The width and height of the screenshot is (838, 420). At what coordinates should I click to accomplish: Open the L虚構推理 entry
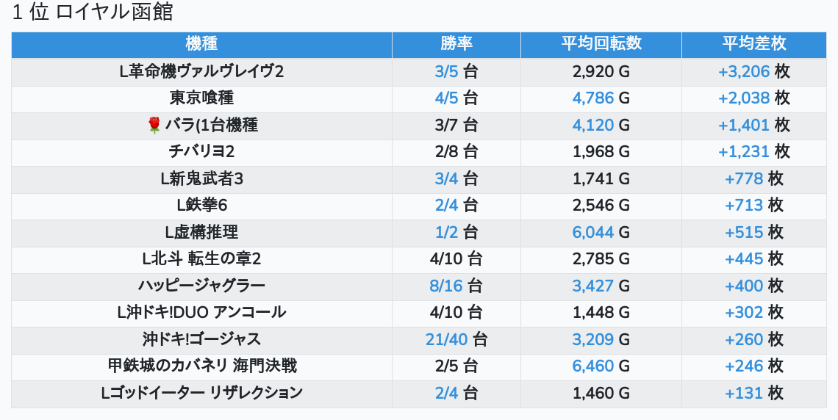(x=201, y=232)
